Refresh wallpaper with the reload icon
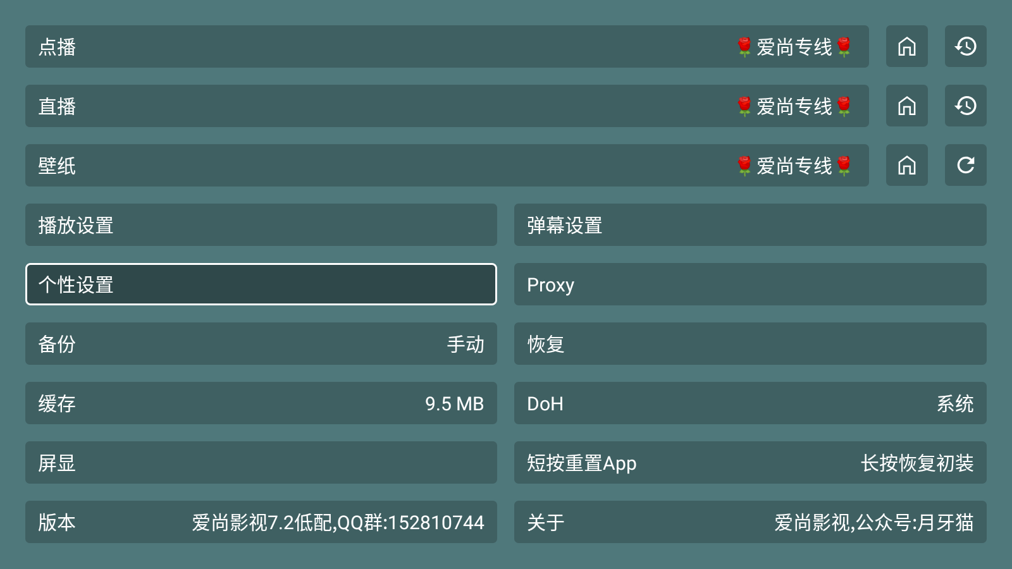The image size is (1012, 569). tap(965, 165)
